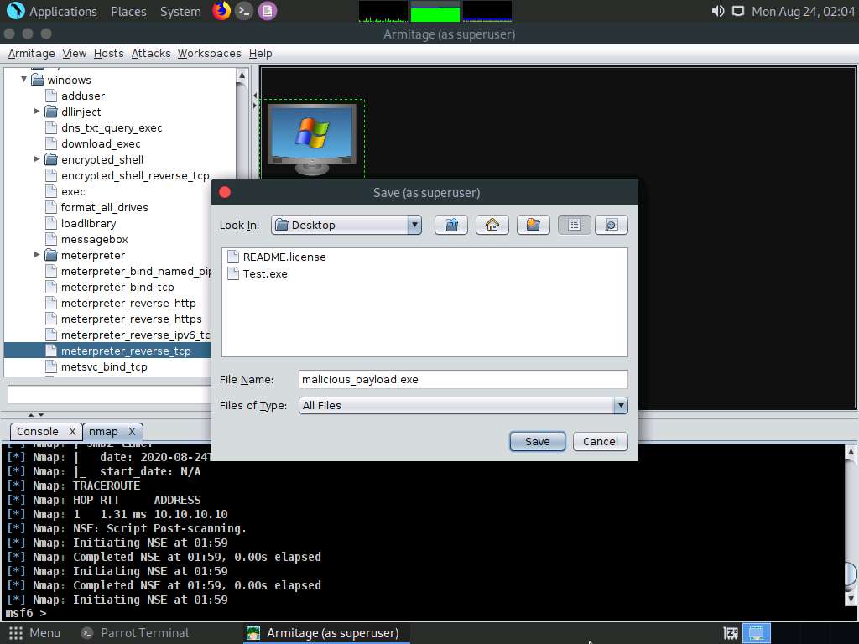Image resolution: width=859 pixels, height=644 pixels.
Task: Expand the dllinject folder
Action: tap(37, 112)
